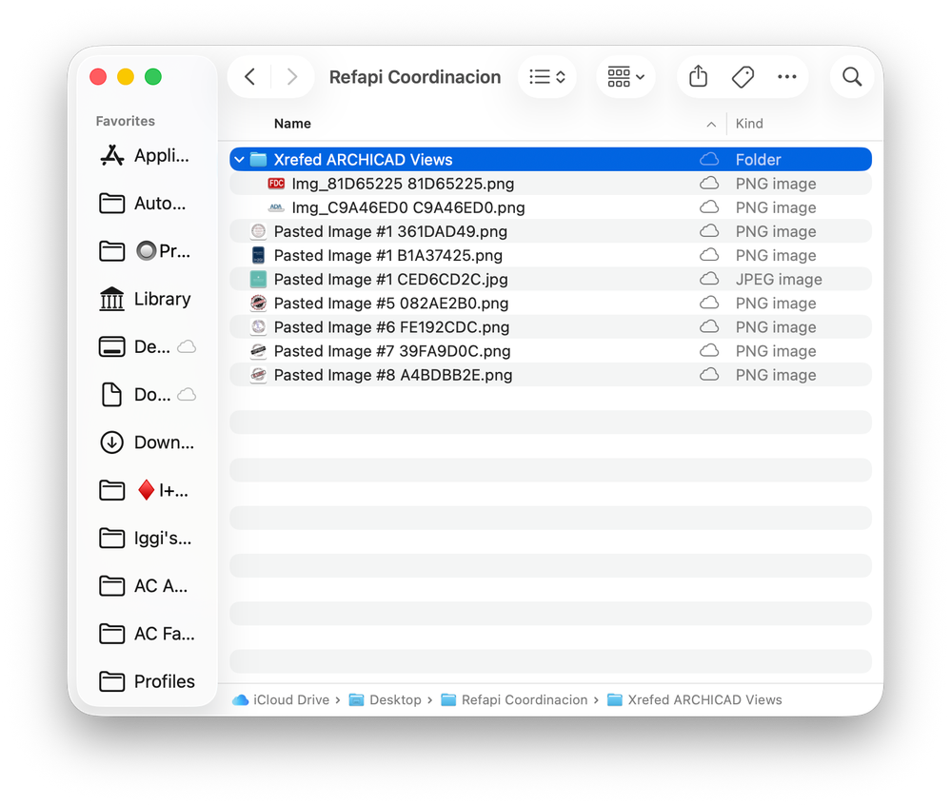Collapse the Xrefed ARCHICAD Views folder
Viewport: 951px width, 805px height.
pos(240,160)
